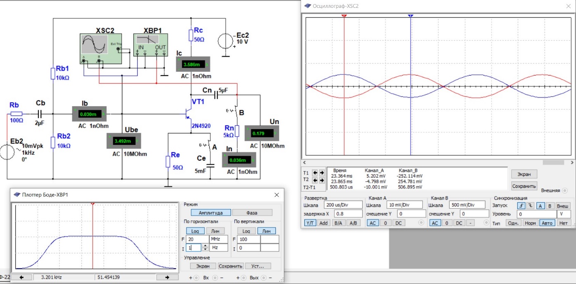576x284 pixels.
Task: Toggle the Внешняя radio button
Action: pyautogui.click(x=564, y=190)
